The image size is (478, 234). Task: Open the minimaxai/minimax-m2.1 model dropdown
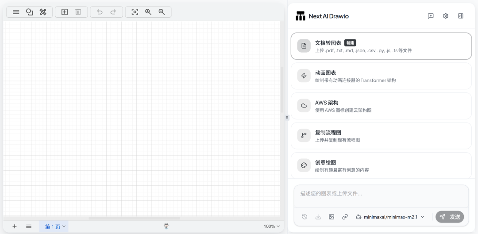[x=390, y=217]
